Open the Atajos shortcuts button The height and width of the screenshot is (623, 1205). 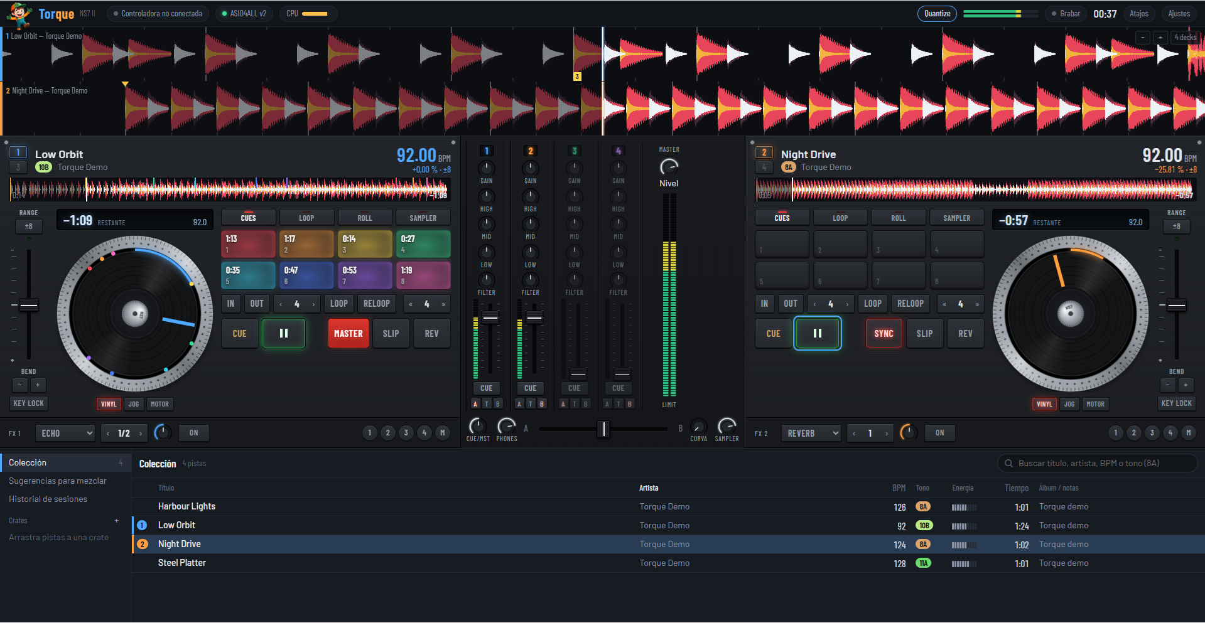pyautogui.click(x=1139, y=14)
